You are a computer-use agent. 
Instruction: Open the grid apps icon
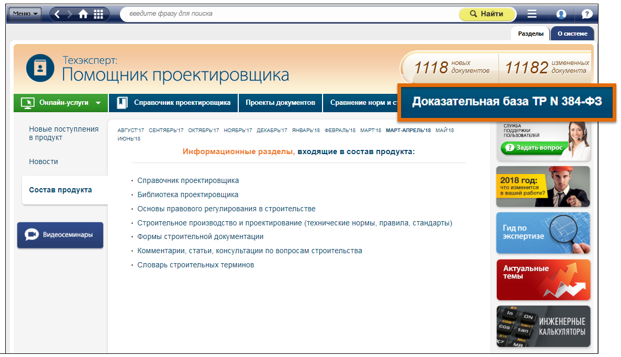point(98,14)
